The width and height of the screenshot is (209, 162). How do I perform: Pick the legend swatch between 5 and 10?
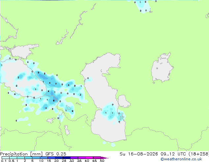coord(36,158)
